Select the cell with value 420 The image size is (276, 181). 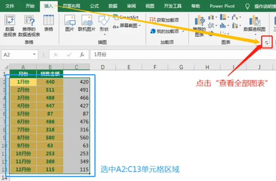[x=77, y=82]
